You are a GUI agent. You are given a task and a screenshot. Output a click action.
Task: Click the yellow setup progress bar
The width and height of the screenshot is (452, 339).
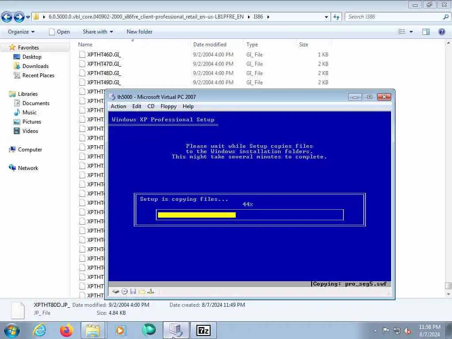pyautogui.click(x=196, y=215)
